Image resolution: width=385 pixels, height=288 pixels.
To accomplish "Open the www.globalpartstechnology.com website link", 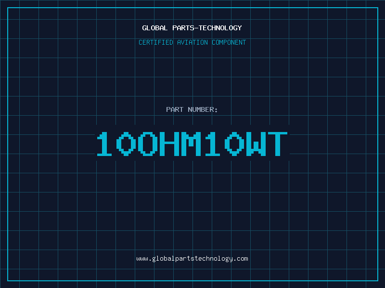I will point(192,259).
